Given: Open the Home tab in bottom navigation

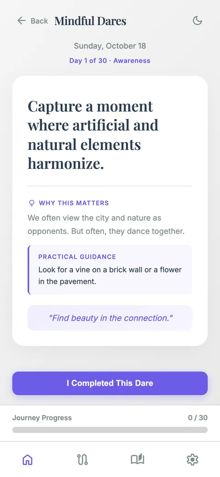Looking at the screenshot, I should (27, 460).
